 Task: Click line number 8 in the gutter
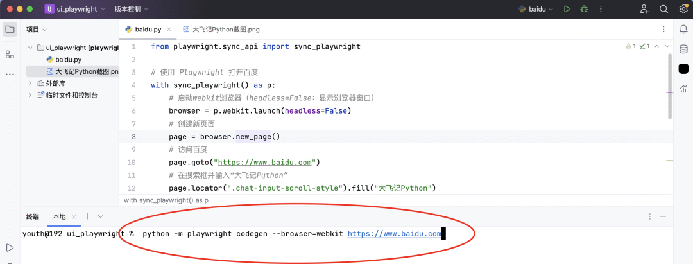[134, 137]
